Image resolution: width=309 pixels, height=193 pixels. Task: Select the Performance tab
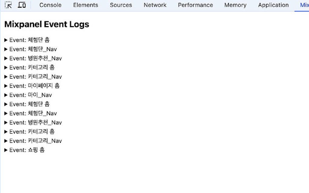195,5
